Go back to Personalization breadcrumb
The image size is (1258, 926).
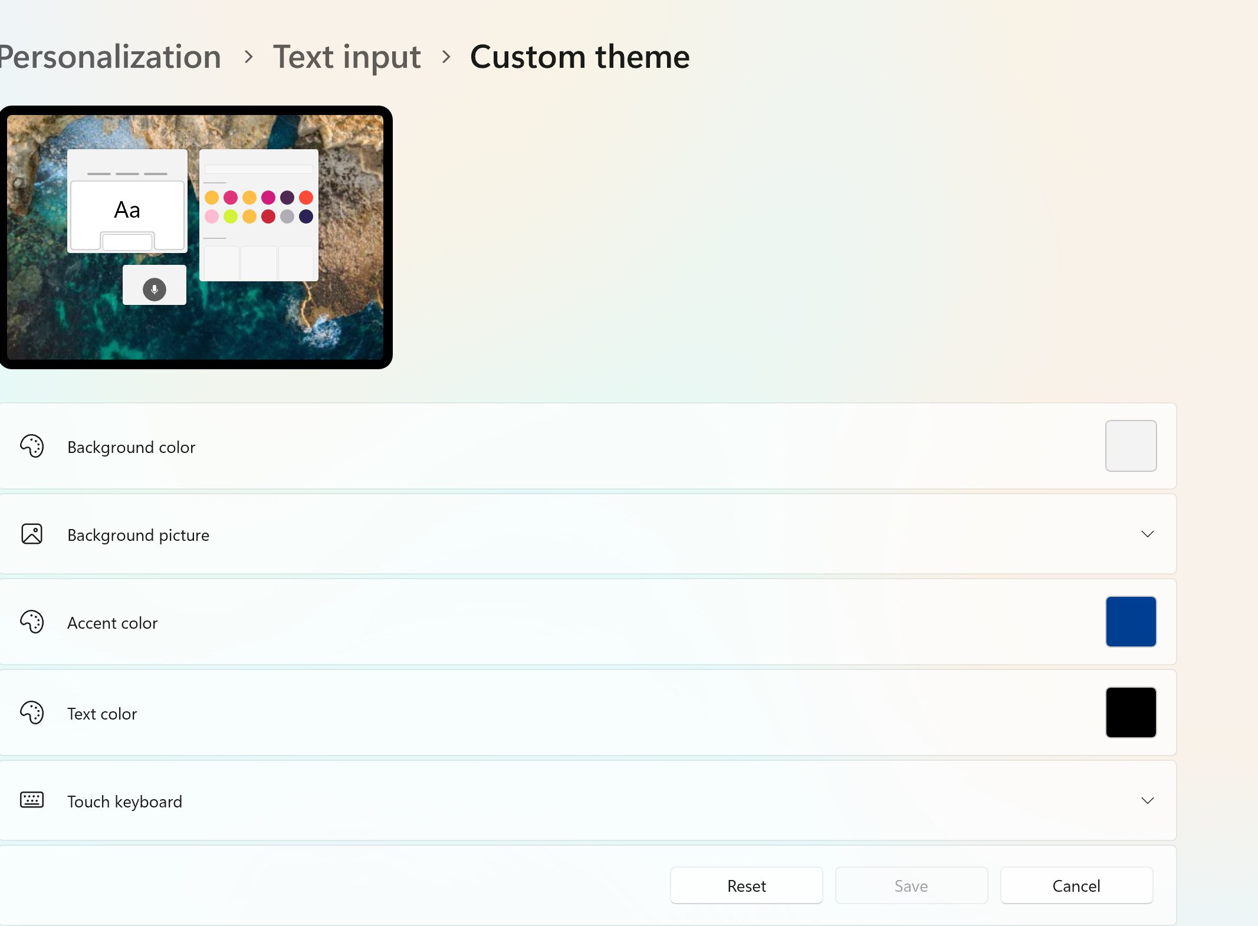click(x=110, y=57)
